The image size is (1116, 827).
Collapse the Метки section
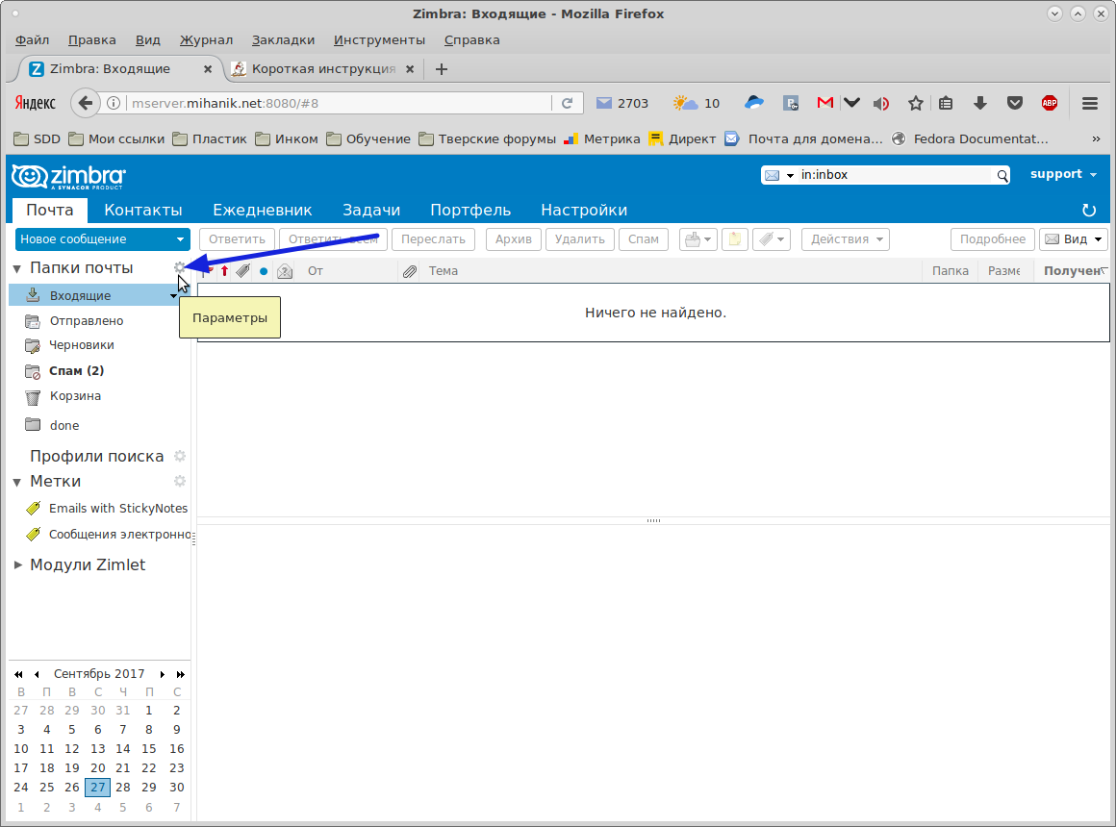[x=17, y=482]
